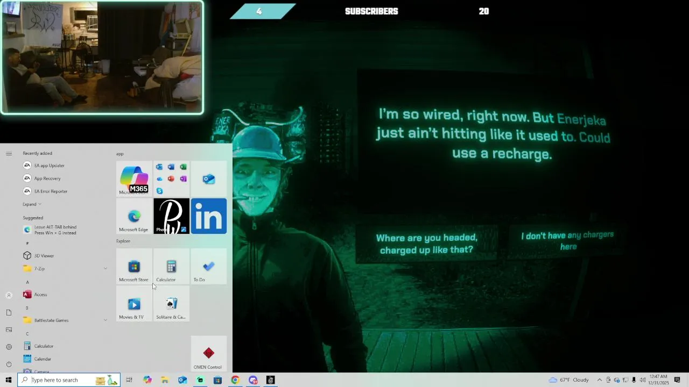Open the user account icon in Start
This screenshot has width=689, height=387.
(9, 295)
